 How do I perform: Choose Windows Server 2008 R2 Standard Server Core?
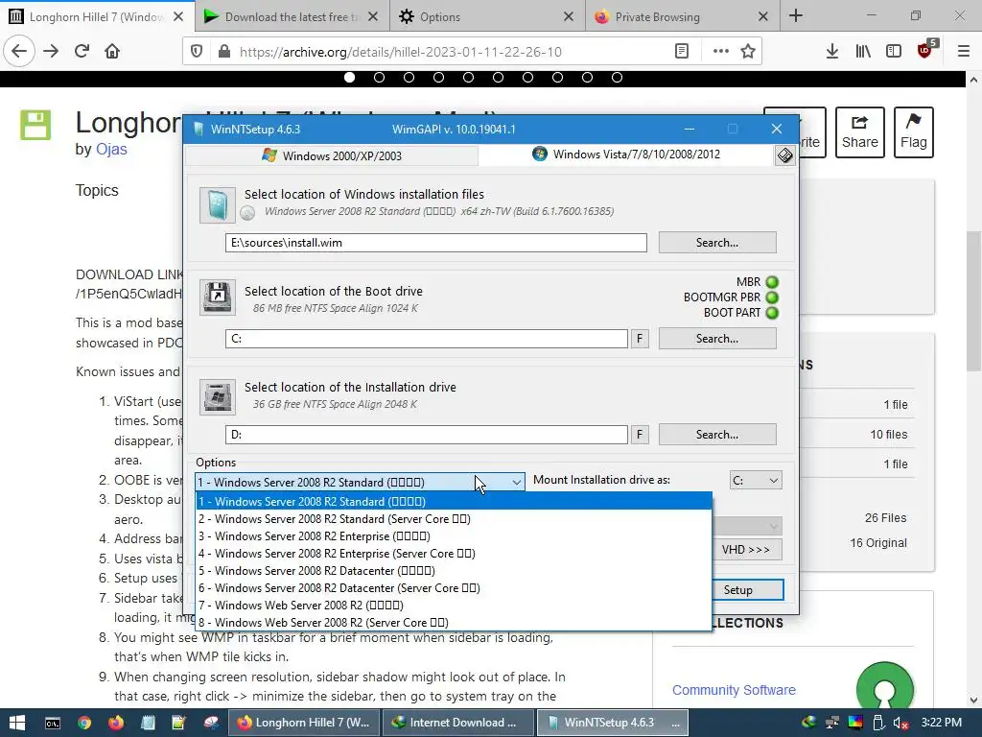[454, 519]
